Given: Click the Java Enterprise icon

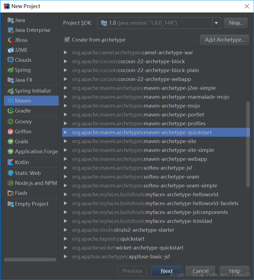Looking at the screenshot, I should pyautogui.click(x=11, y=30).
